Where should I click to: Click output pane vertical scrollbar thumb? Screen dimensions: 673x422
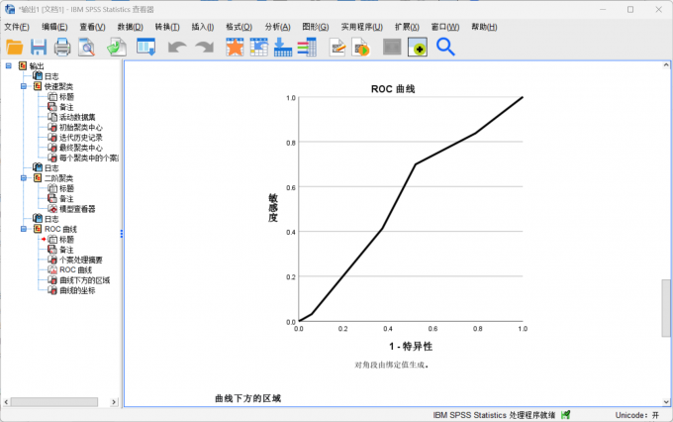pyautogui.click(x=666, y=308)
